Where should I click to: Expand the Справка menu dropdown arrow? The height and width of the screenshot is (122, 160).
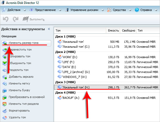(x=156, y=10)
